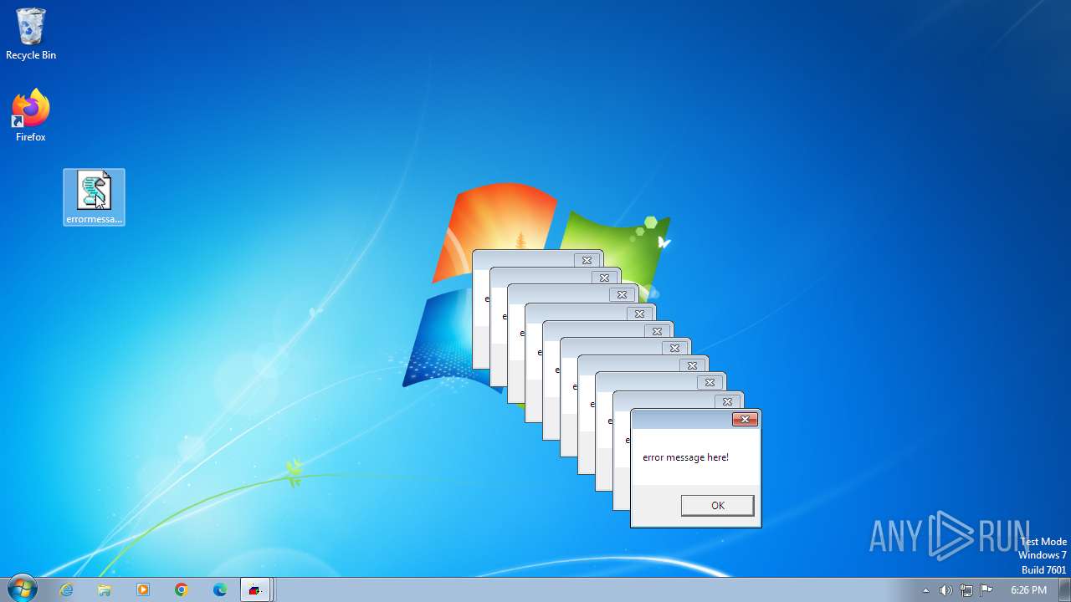1071x602 pixels.
Task: Close the seventh error dialog from the back
Action: tap(692, 365)
